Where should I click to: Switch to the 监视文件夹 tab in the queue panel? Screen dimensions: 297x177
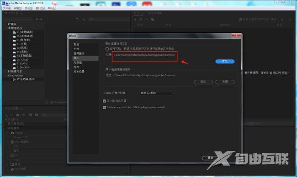[155, 13]
